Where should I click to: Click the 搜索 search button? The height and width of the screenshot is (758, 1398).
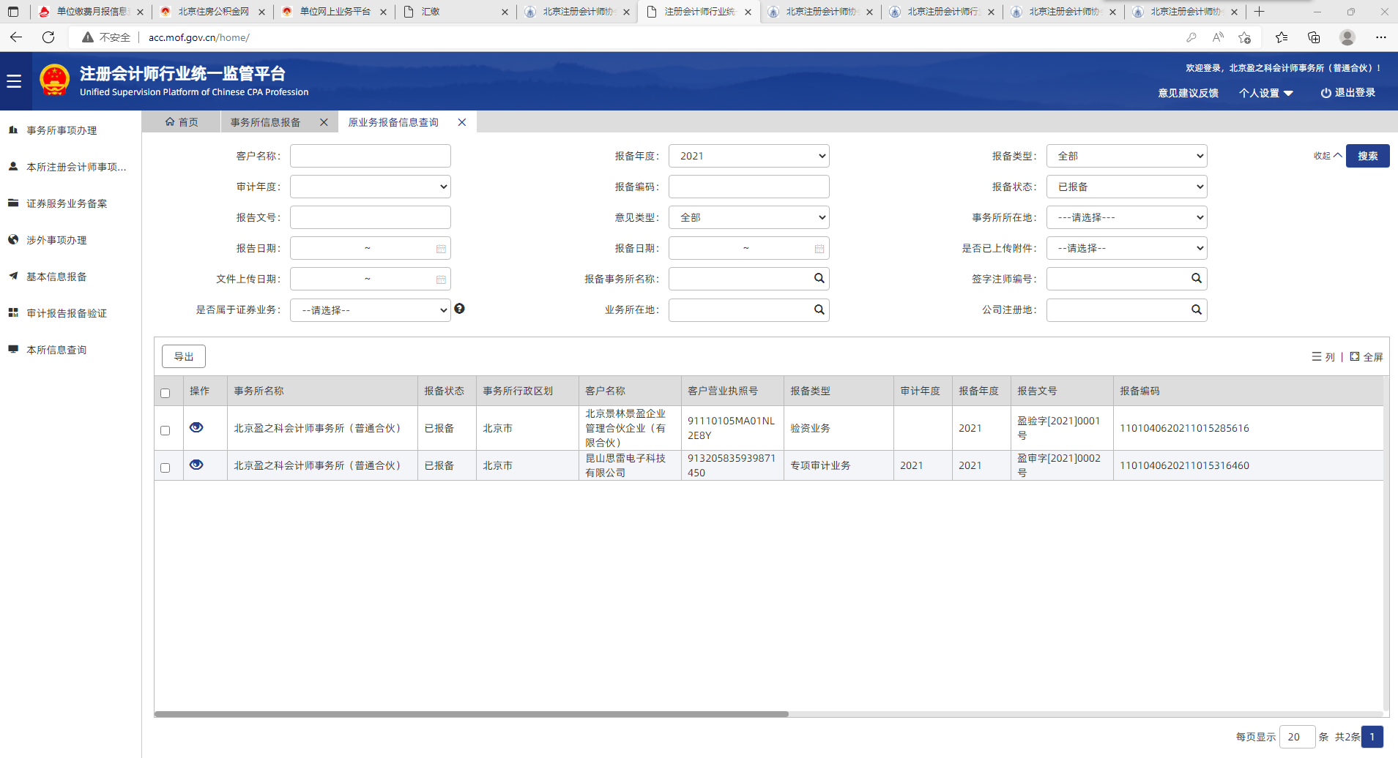tap(1367, 156)
